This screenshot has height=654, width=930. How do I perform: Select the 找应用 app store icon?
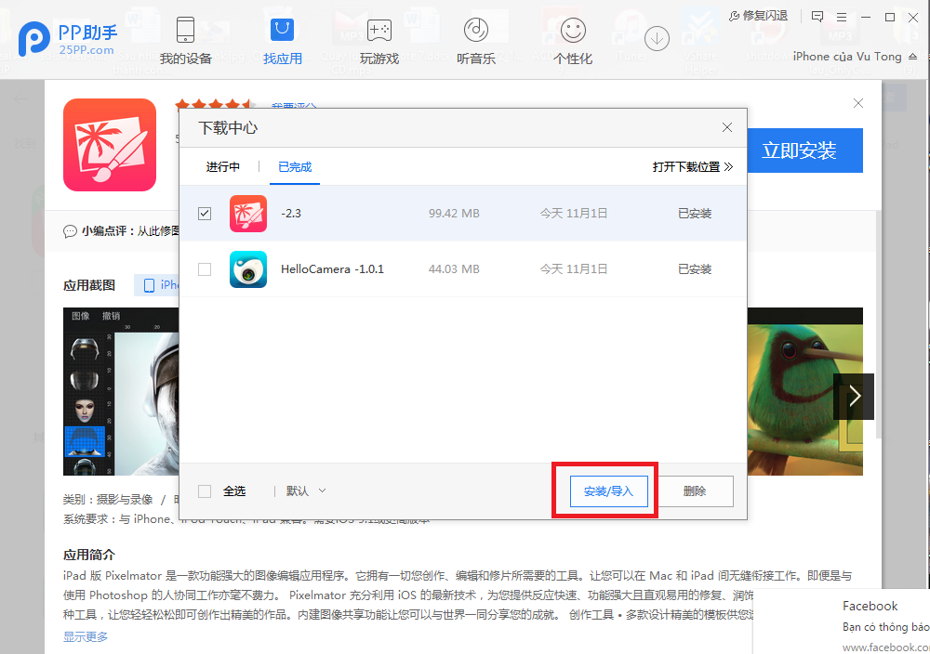tap(283, 30)
